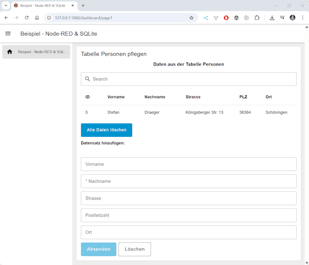The height and width of the screenshot is (265, 309).
Task: Click the Daten aus der Tabelle Personen caption
Action: tap(189, 65)
